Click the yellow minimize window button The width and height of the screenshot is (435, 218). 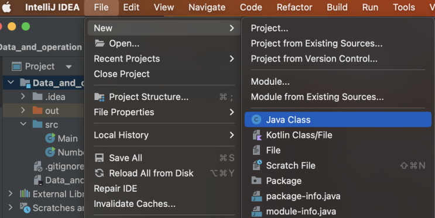(12, 26)
